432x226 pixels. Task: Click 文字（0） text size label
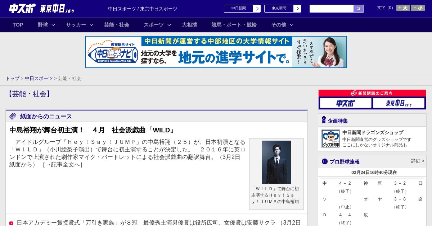386,8
